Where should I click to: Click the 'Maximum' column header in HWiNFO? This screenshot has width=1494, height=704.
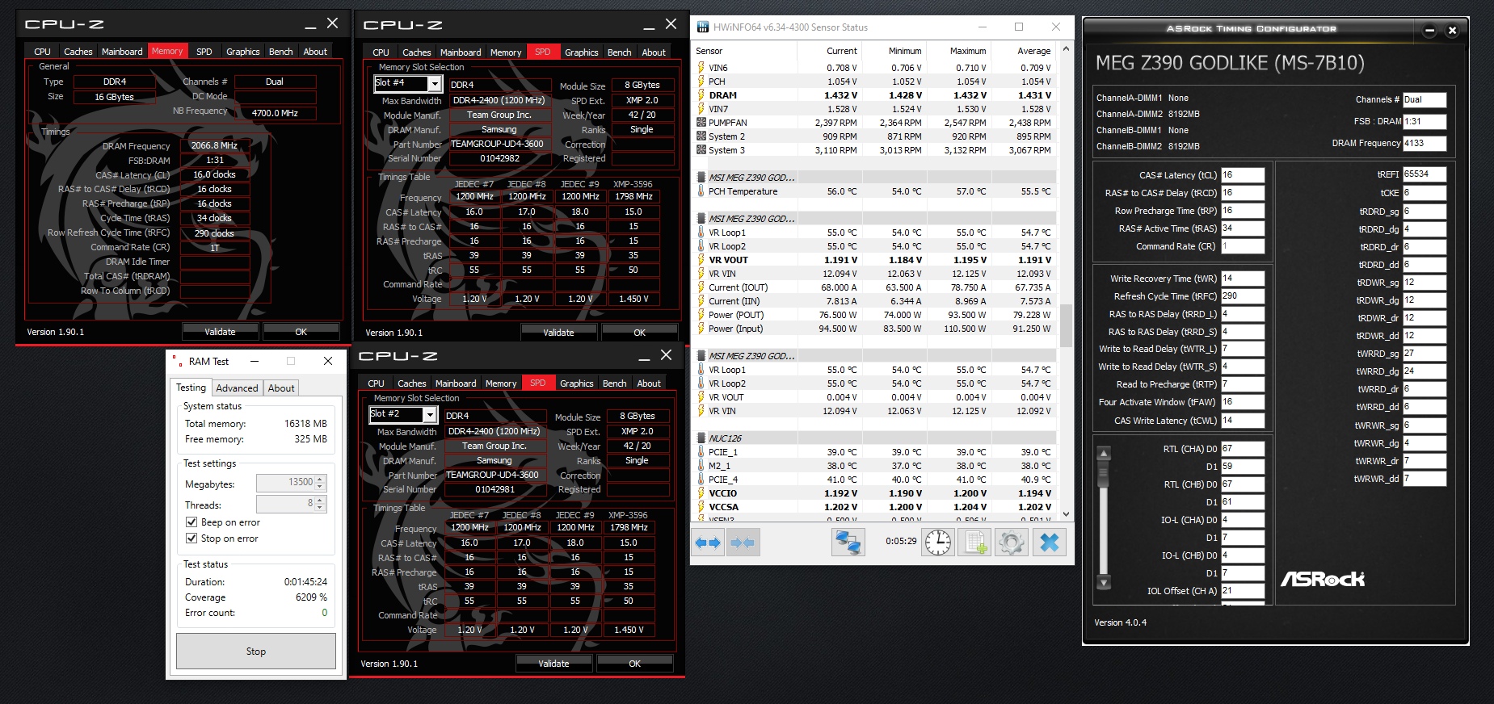[x=959, y=51]
